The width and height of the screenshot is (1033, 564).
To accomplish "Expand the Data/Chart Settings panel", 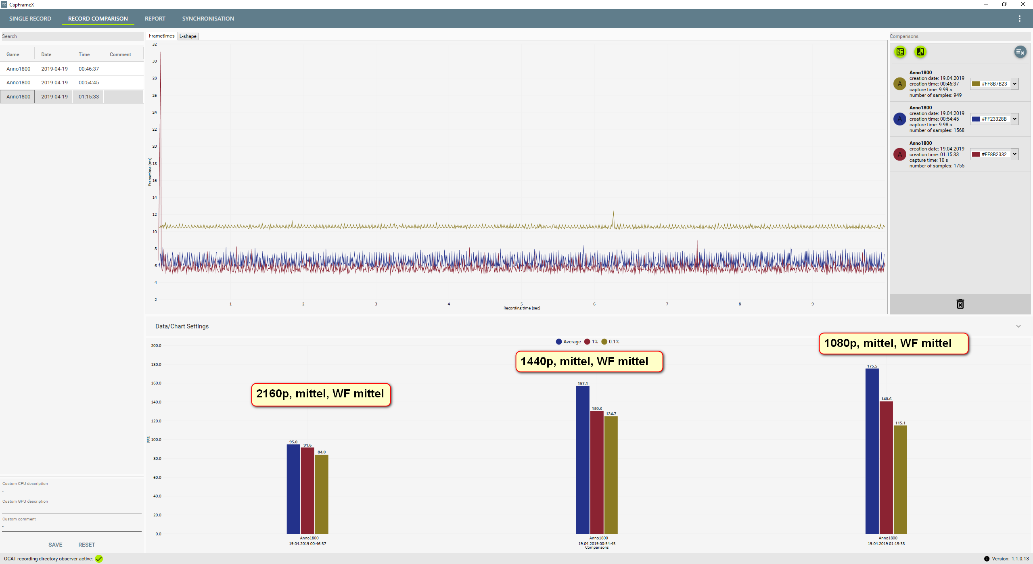I will tap(1018, 326).
